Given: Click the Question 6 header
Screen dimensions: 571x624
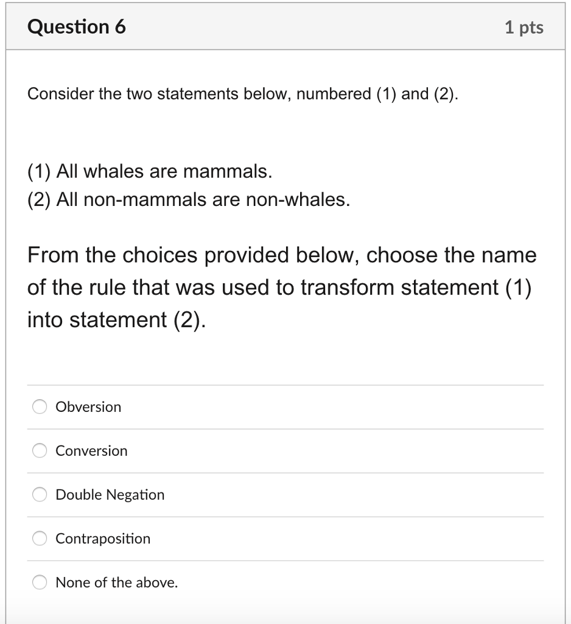Looking at the screenshot, I should tap(78, 27).
